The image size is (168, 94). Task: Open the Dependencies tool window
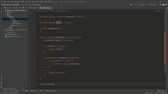51,91
